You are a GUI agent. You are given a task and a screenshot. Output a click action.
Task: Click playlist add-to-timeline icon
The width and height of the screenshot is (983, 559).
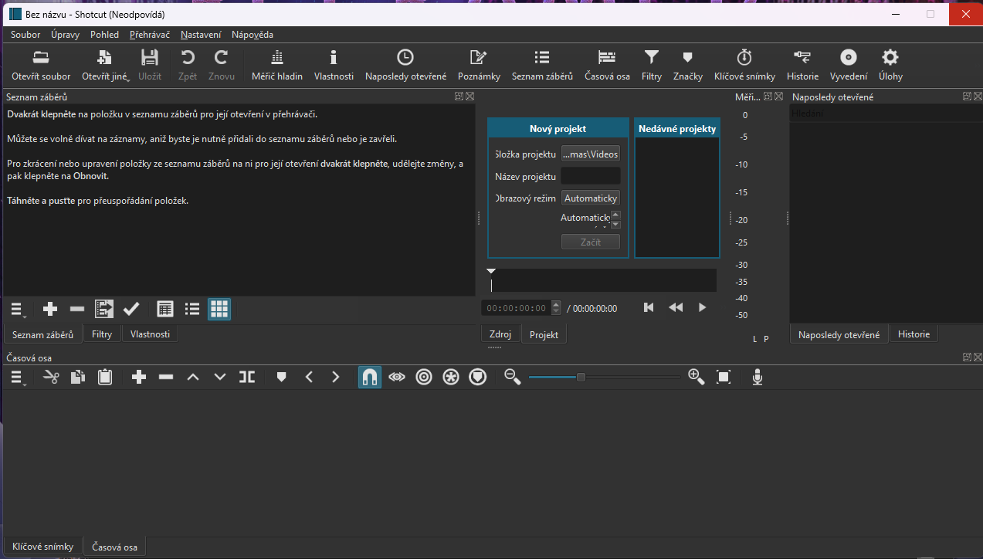(104, 310)
